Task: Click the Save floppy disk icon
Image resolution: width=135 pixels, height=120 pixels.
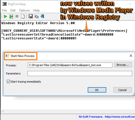Action: tap(31, 16)
